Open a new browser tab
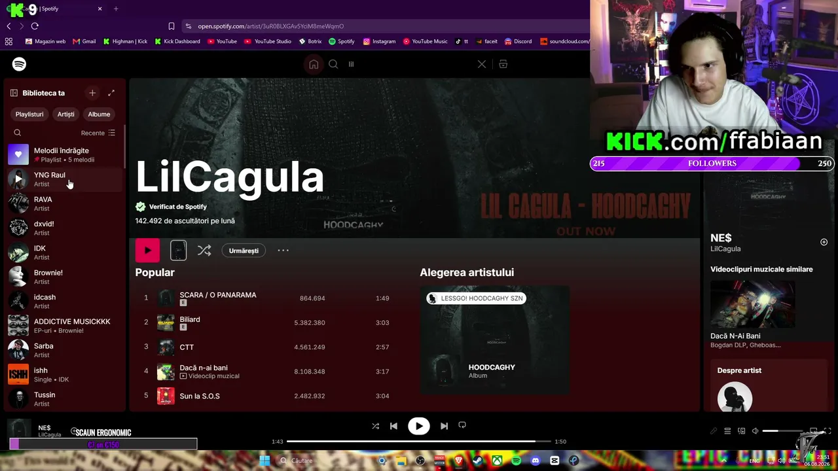838x471 pixels. point(116,9)
